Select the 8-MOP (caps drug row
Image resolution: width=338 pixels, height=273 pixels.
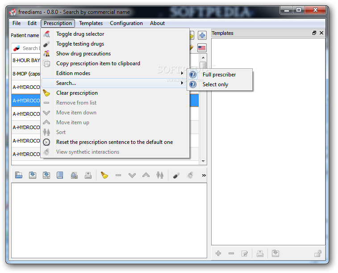[26, 74]
